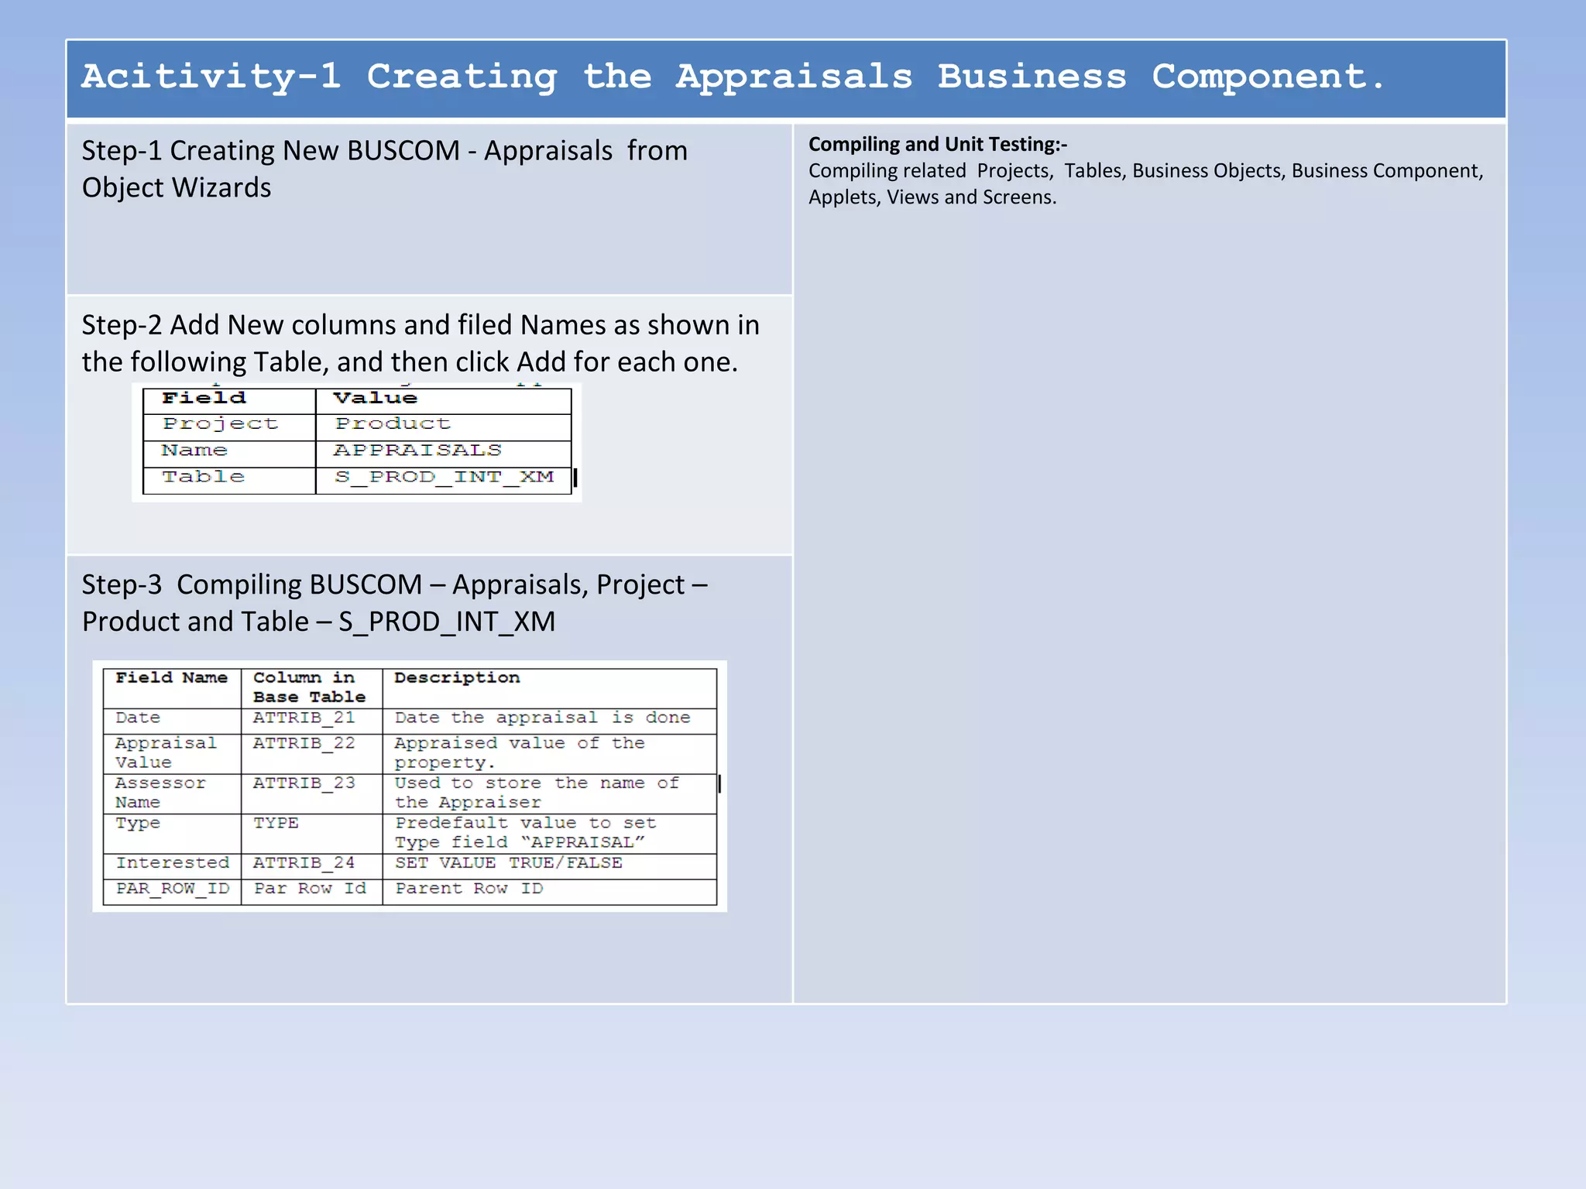Image resolution: width=1586 pixels, height=1189 pixels.
Task: Click the 'Column in Base Table' header
Action: [311, 688]
